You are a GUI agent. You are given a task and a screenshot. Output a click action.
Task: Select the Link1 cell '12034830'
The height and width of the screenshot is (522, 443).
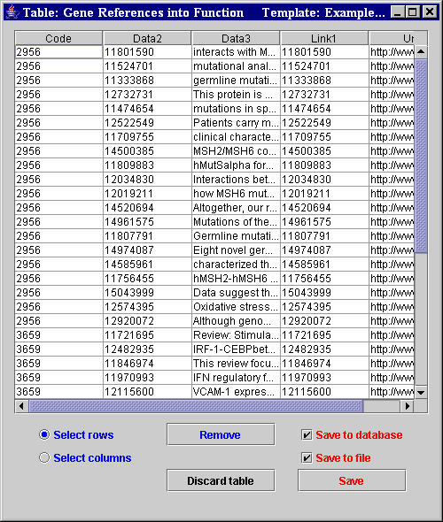coord(324,180)
